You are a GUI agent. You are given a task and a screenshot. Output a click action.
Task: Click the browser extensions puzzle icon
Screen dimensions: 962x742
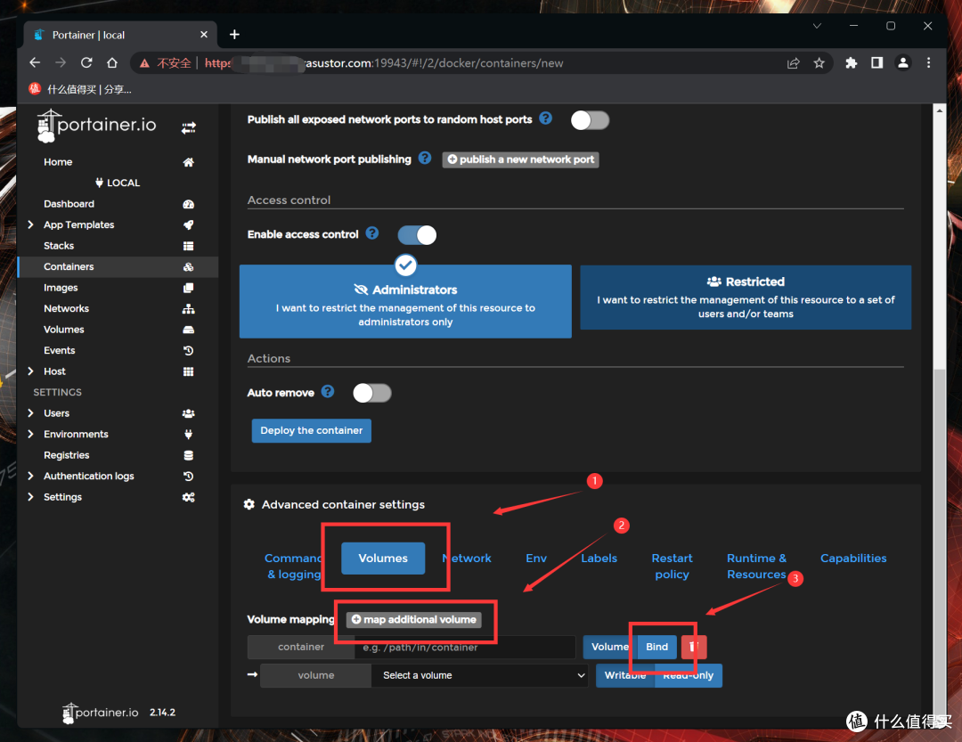851,63
